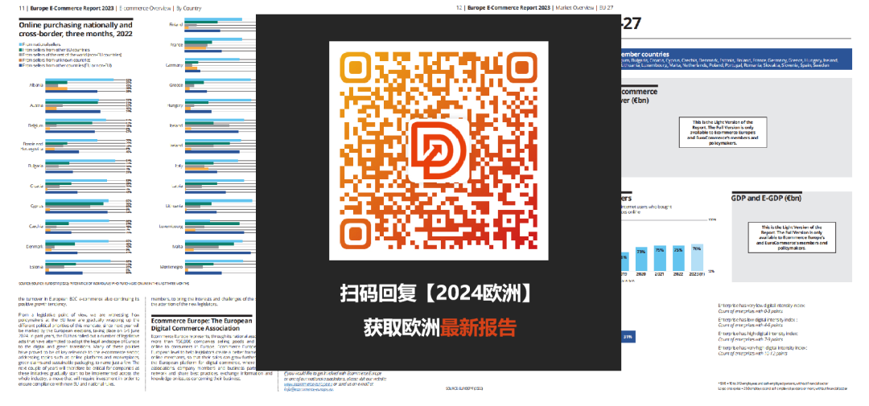Click 'Europe E-Commerce Report 2023' on page 12 header
The image size is (869, 406).
pyautogui.click(x=509, y=8)
